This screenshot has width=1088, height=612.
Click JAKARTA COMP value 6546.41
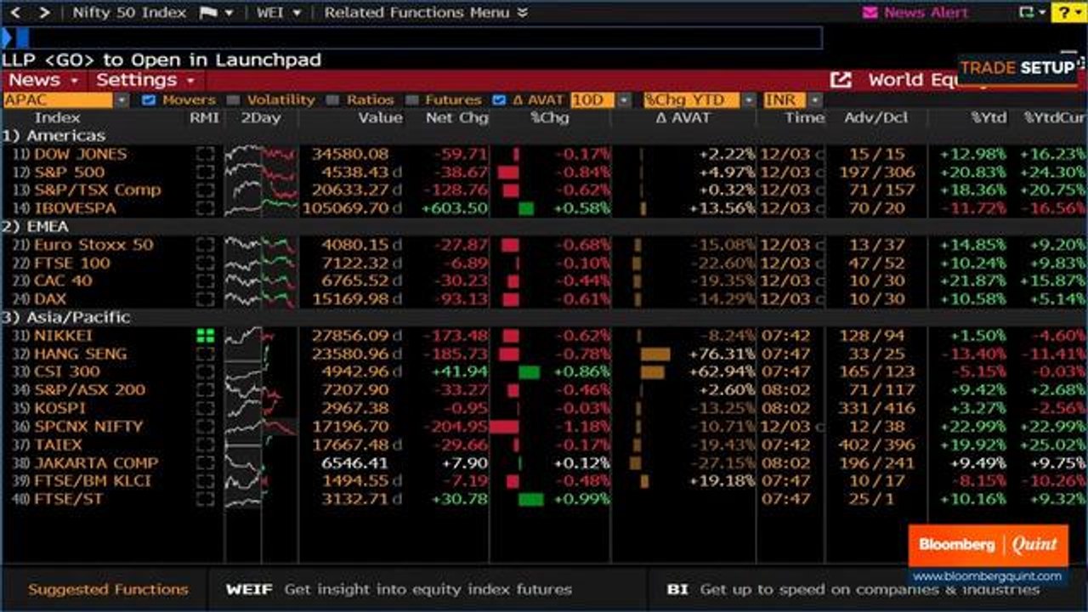click(x=355, y=463)
